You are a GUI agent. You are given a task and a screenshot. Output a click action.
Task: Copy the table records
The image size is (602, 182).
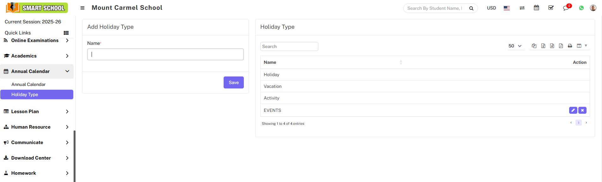pos(534,46)
